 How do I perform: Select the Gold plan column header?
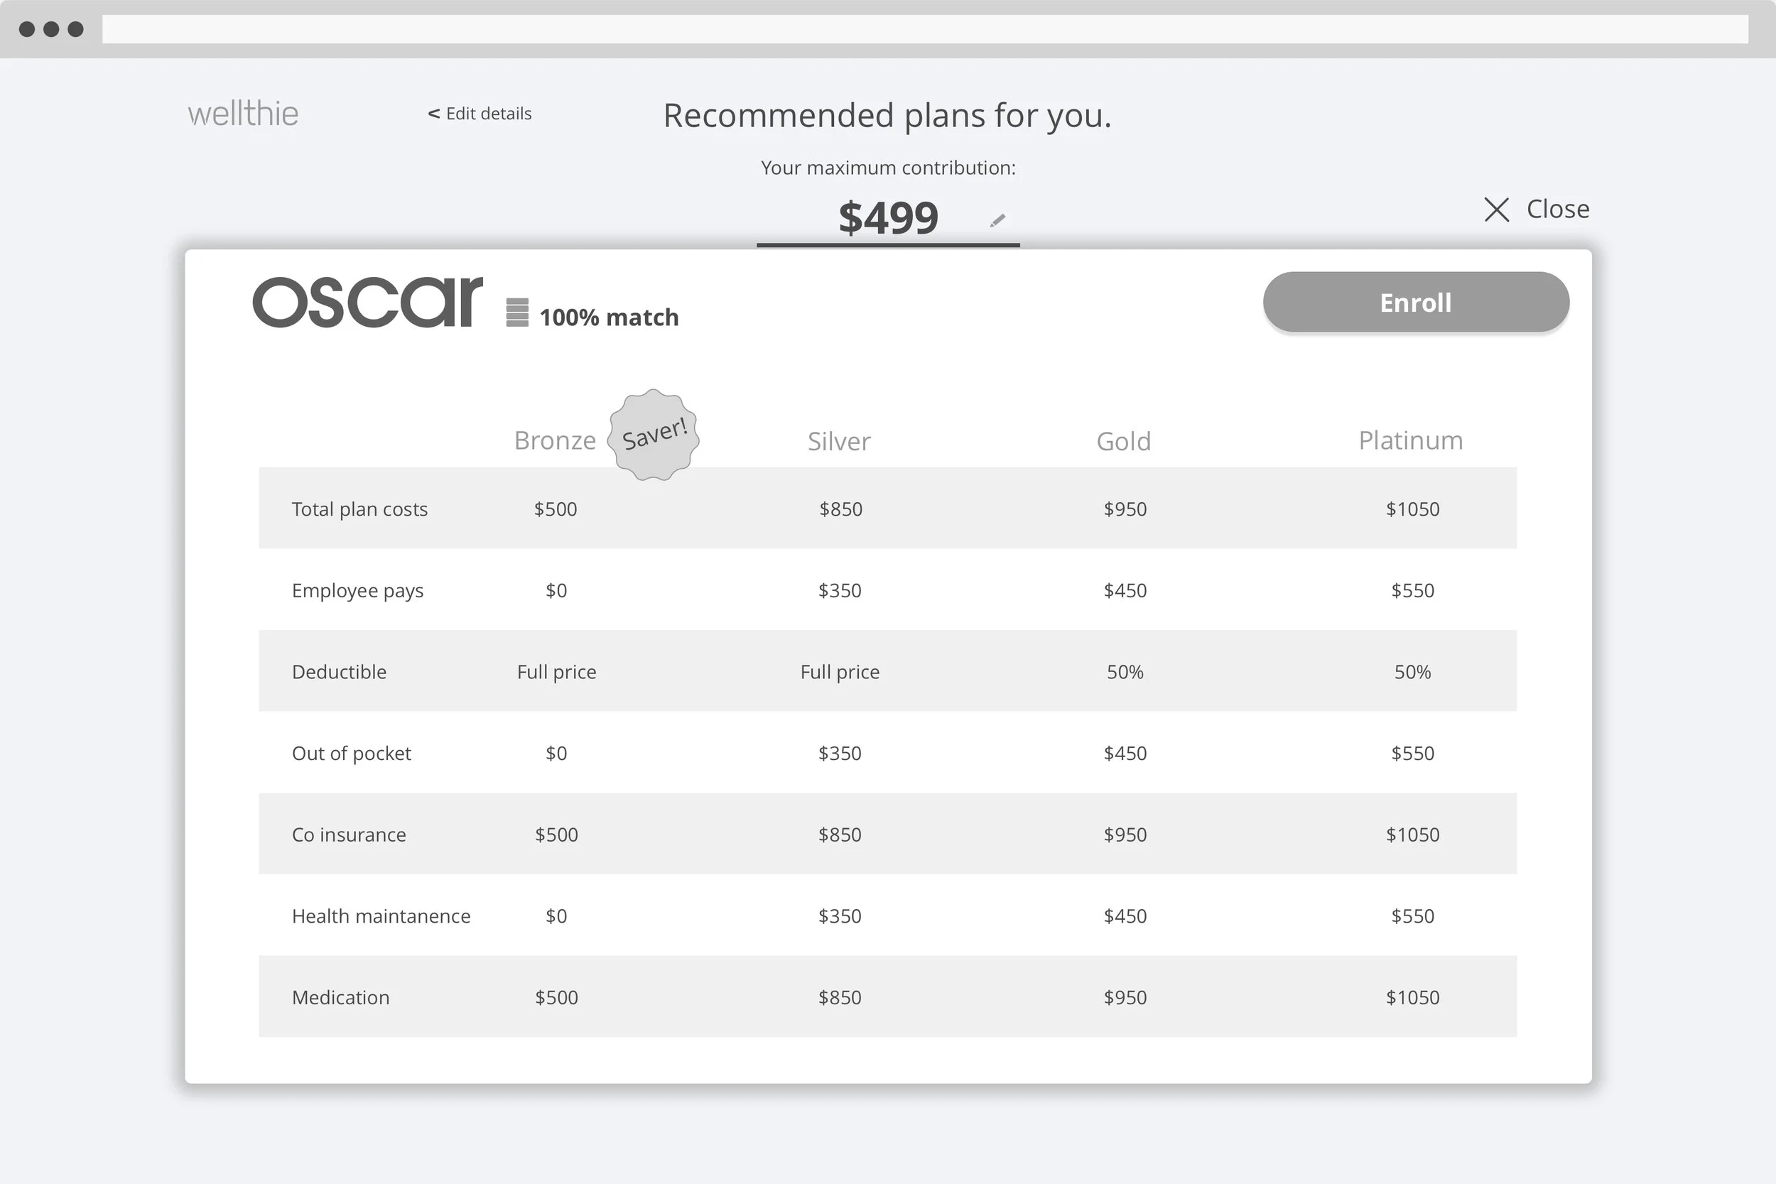[x=1124, y=441]
